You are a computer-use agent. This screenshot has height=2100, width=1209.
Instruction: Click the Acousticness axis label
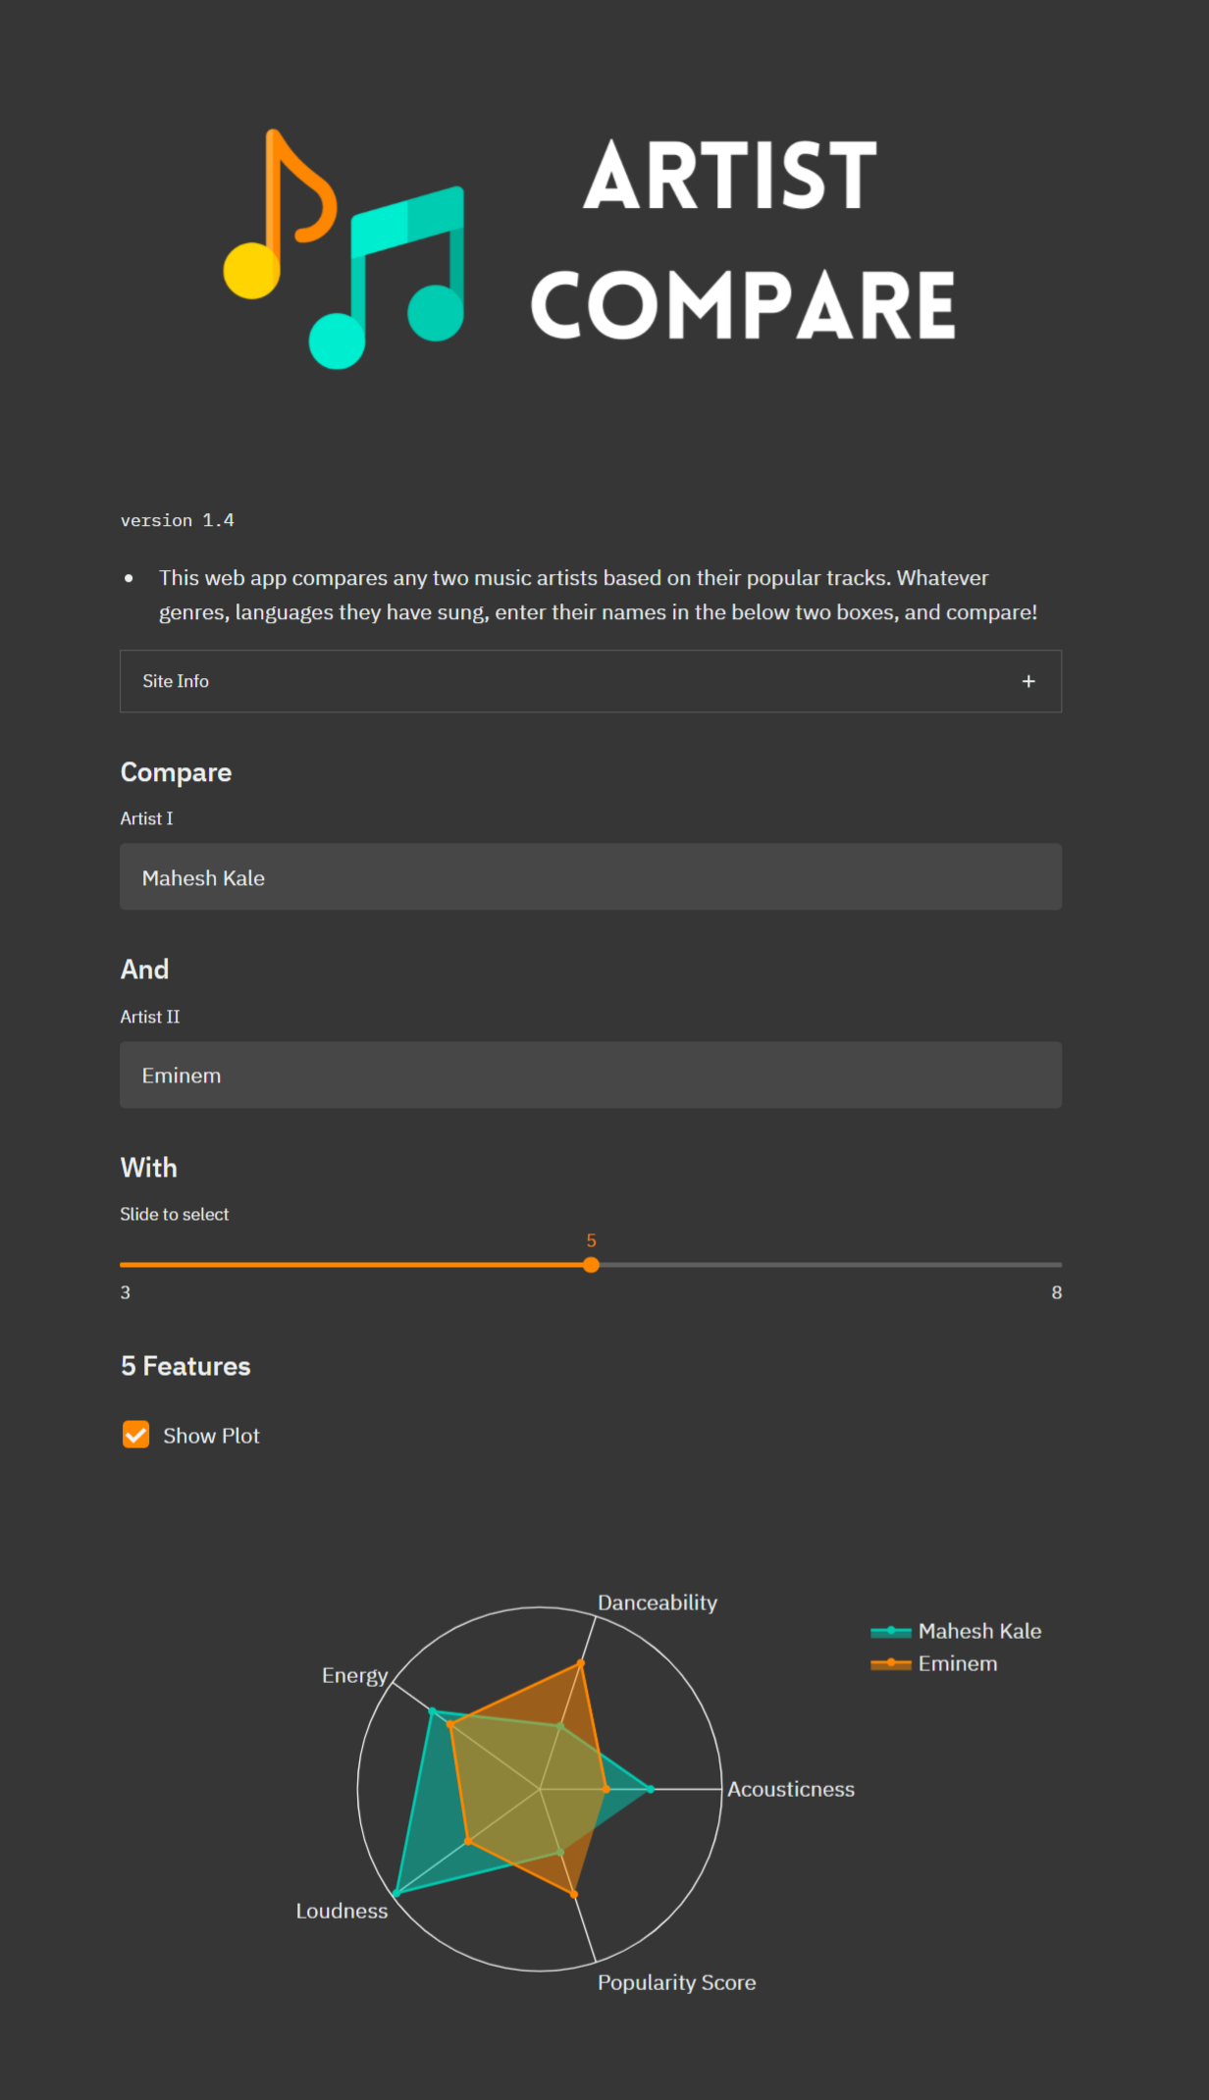coord(791,1789)
